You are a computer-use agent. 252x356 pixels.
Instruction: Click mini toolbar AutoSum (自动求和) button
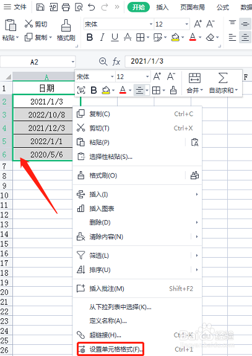coord(223,83)
